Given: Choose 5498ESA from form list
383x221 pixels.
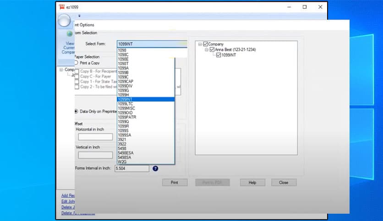Looking at the screenshot, I should tap(146, 153).
